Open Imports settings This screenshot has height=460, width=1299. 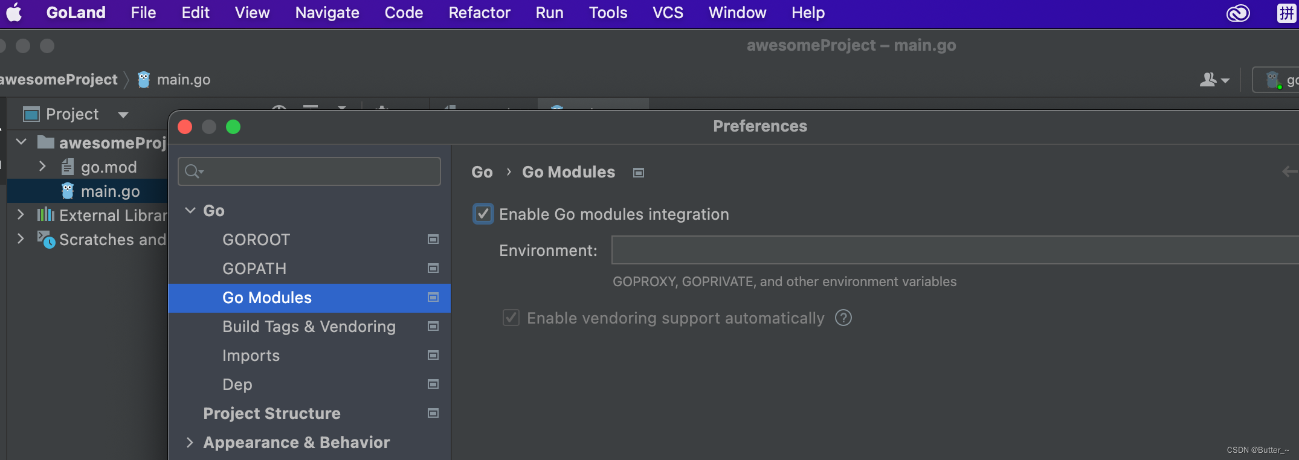click(x=251, y=356)
